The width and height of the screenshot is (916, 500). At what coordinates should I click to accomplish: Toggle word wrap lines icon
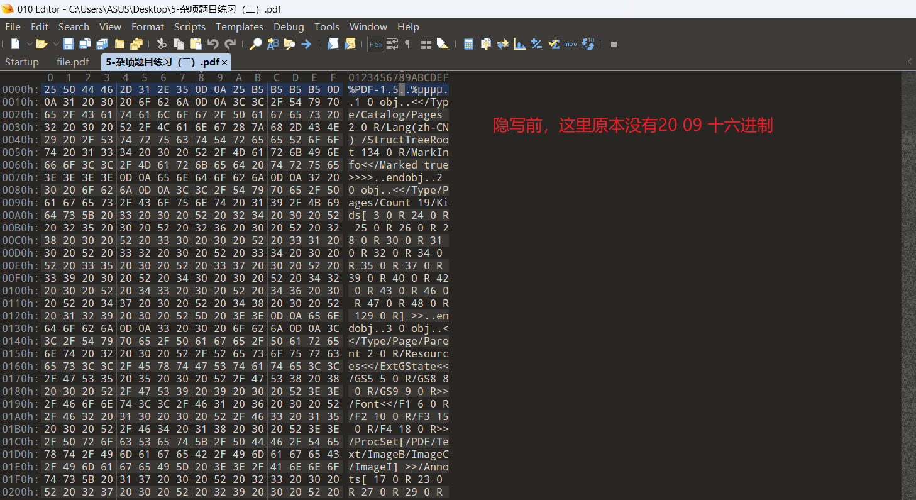tap(392, 44)
